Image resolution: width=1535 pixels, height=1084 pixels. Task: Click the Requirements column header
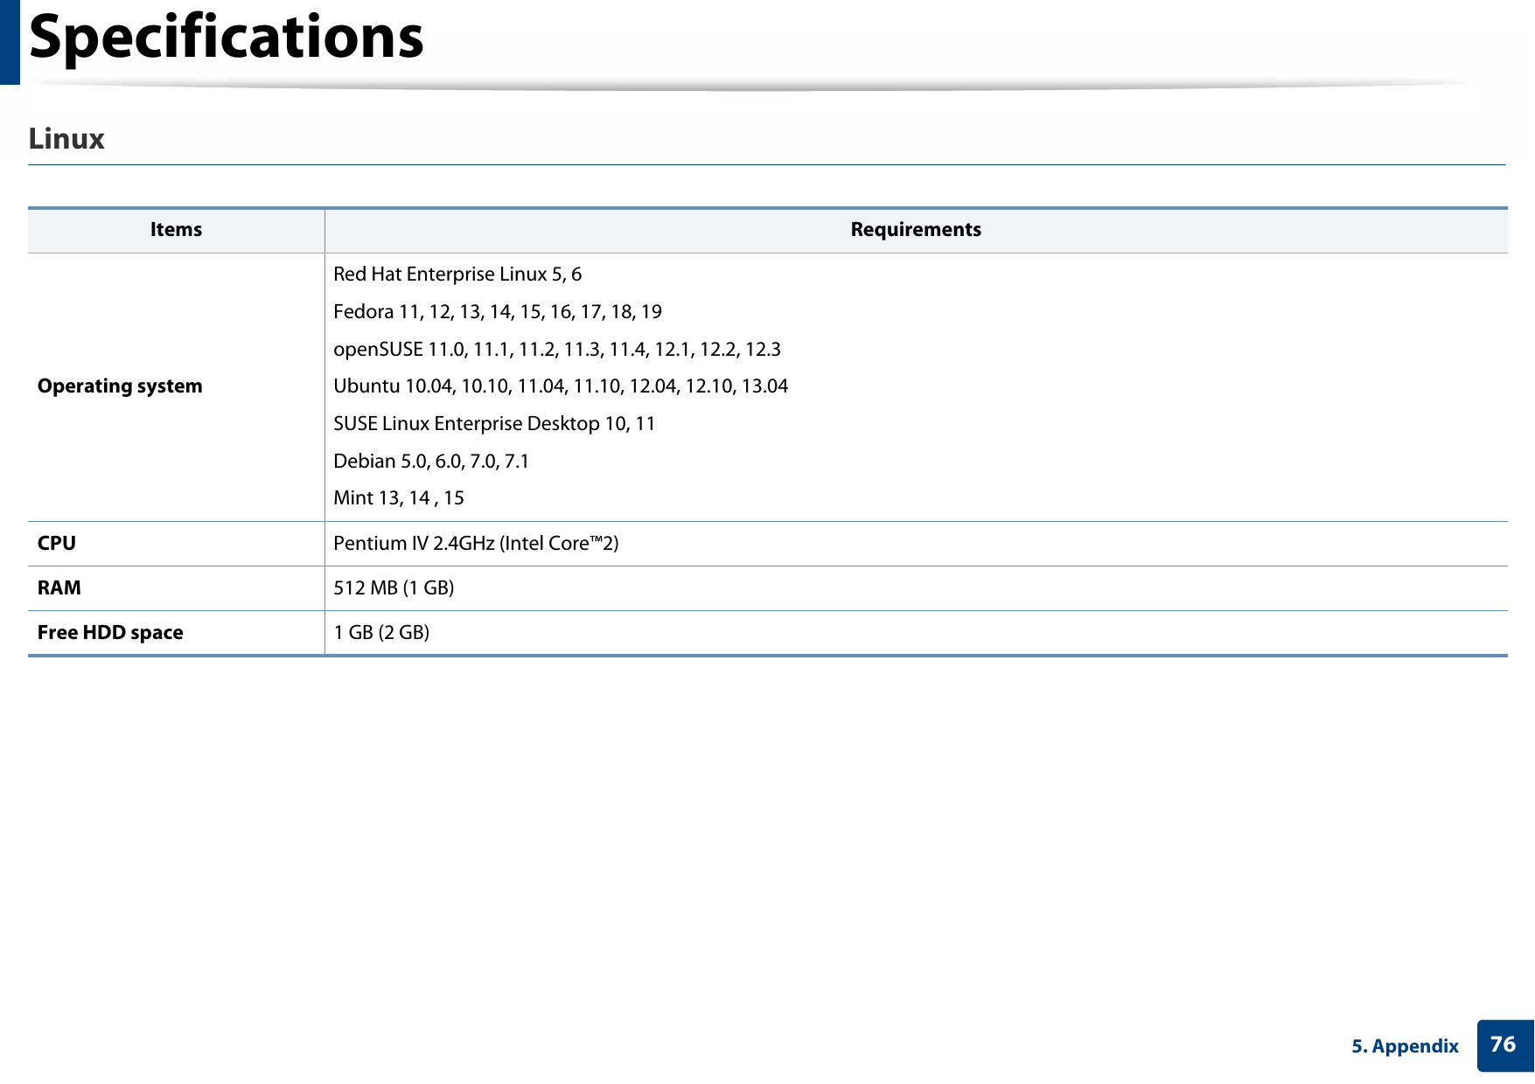coord(916,230)
